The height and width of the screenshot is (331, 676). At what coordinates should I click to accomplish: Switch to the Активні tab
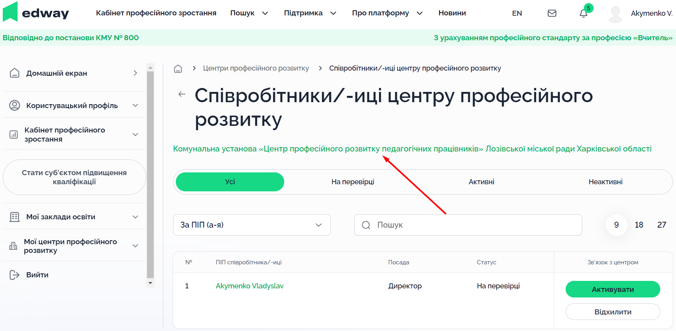(x=481, y=182)
